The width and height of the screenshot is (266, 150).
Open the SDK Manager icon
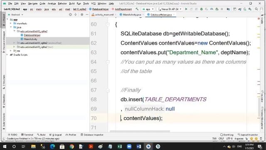[x=250, y=9]
